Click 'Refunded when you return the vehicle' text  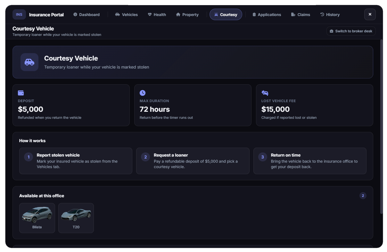(x=50, y=118)
